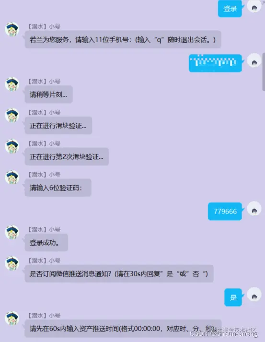
Task: Click the bot avatar beside 请稍等片刻 message
Action: (12, 84)
